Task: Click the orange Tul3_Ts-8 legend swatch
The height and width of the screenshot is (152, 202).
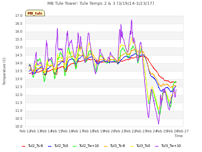Action: coord(106,146)
